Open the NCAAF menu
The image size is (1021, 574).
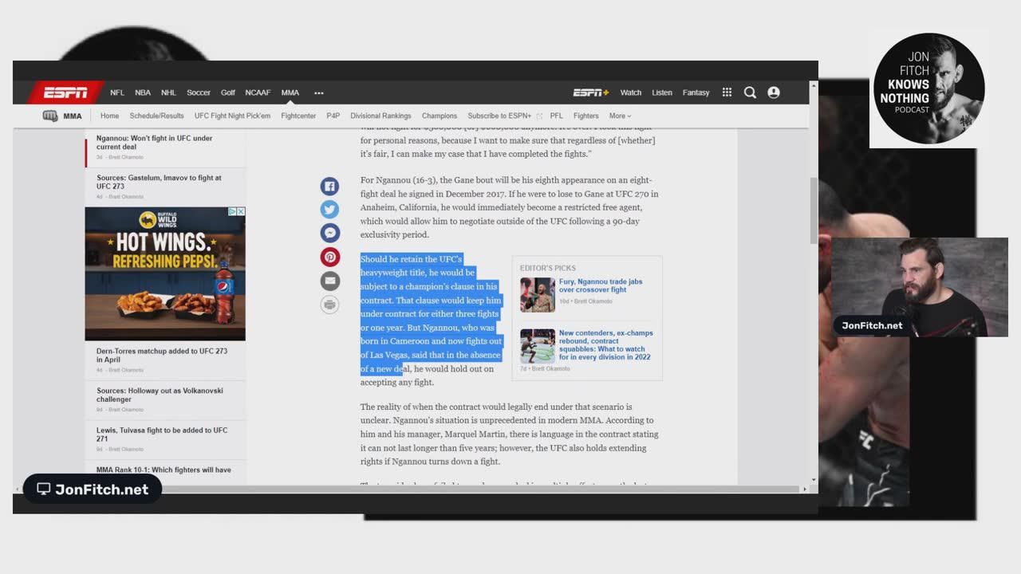pyautogui.click(x=258, y=92)
